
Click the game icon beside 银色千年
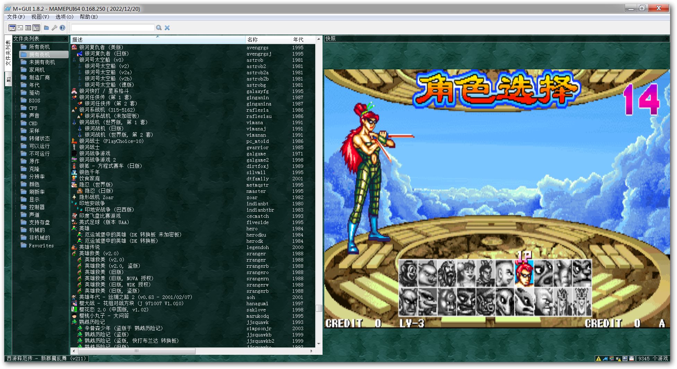[74, 172]
